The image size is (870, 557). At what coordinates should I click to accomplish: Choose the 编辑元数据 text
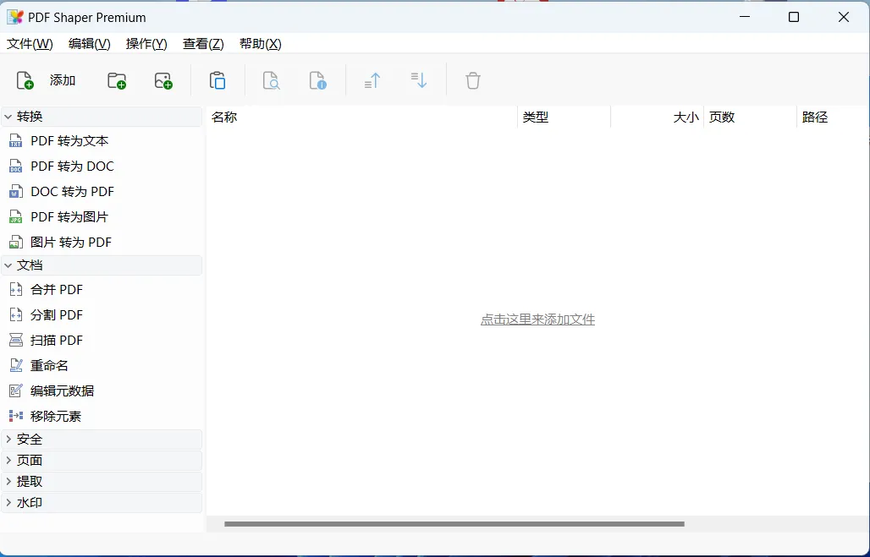click(x=62, y=390)
